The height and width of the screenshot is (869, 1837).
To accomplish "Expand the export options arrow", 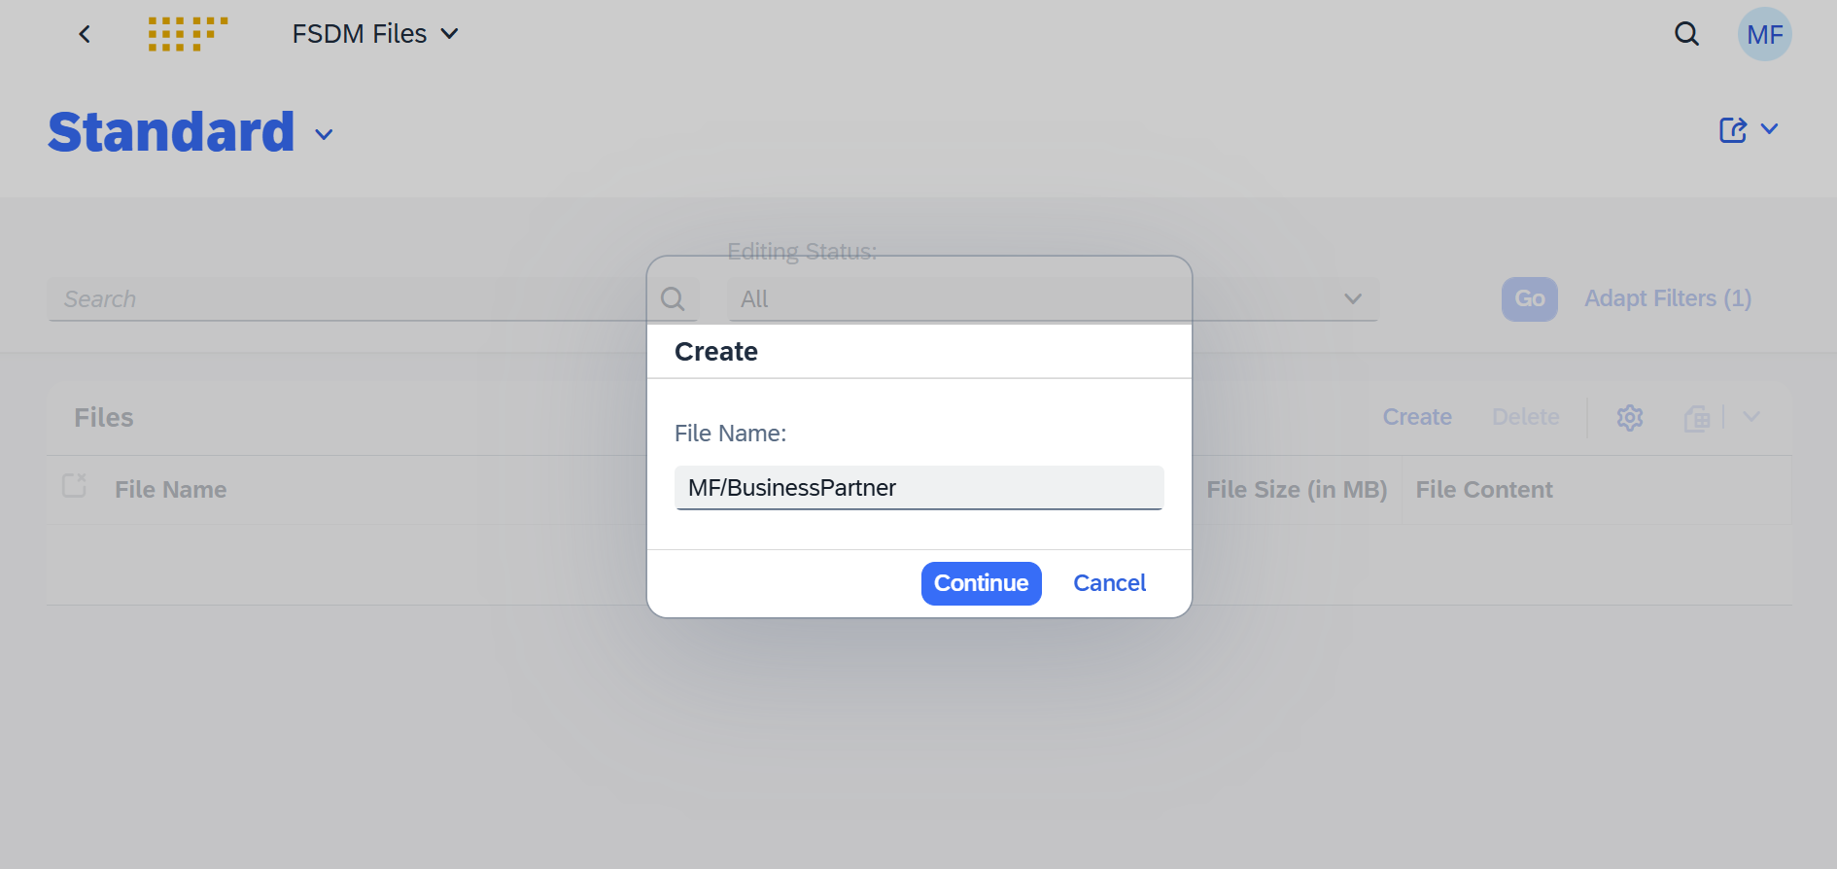I will (x=1751, y=417).
